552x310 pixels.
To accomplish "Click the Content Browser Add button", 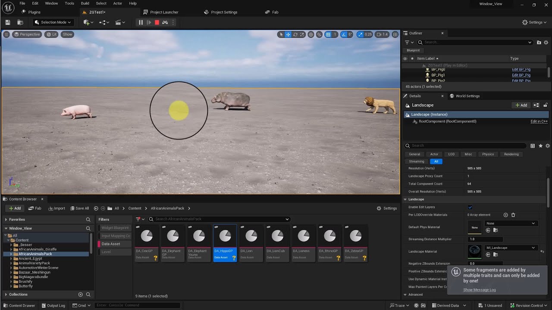I will (15, 208).
